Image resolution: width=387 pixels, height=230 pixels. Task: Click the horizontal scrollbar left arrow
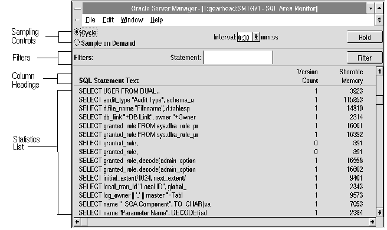77,222
